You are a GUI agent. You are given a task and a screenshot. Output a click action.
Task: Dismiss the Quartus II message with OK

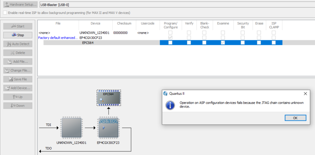295,118
